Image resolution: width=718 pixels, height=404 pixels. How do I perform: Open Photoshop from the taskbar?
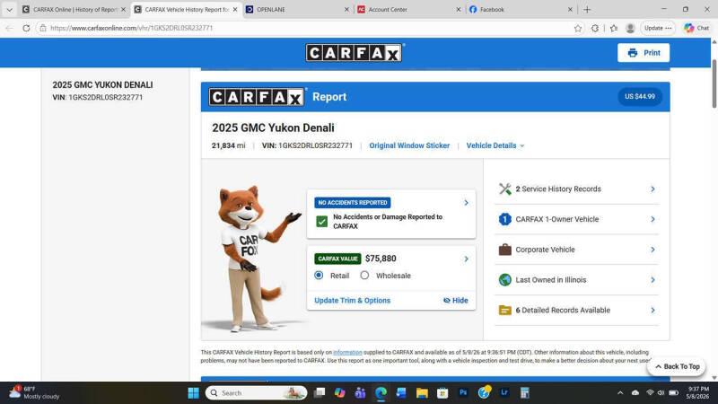coord(463,392)
